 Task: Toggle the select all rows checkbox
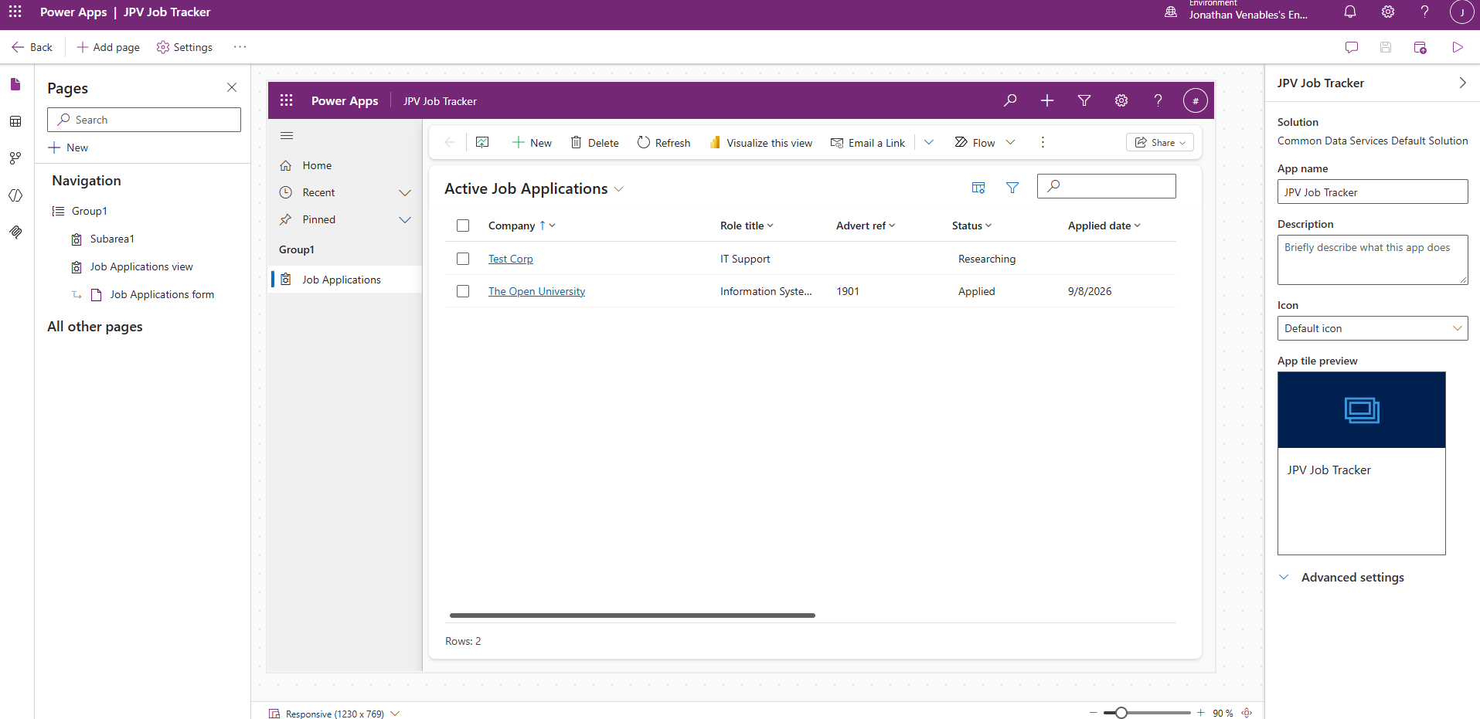coord(463,226)
